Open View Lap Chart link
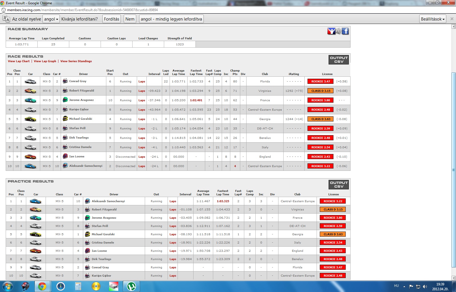The image size is (456, 292). 19,61
